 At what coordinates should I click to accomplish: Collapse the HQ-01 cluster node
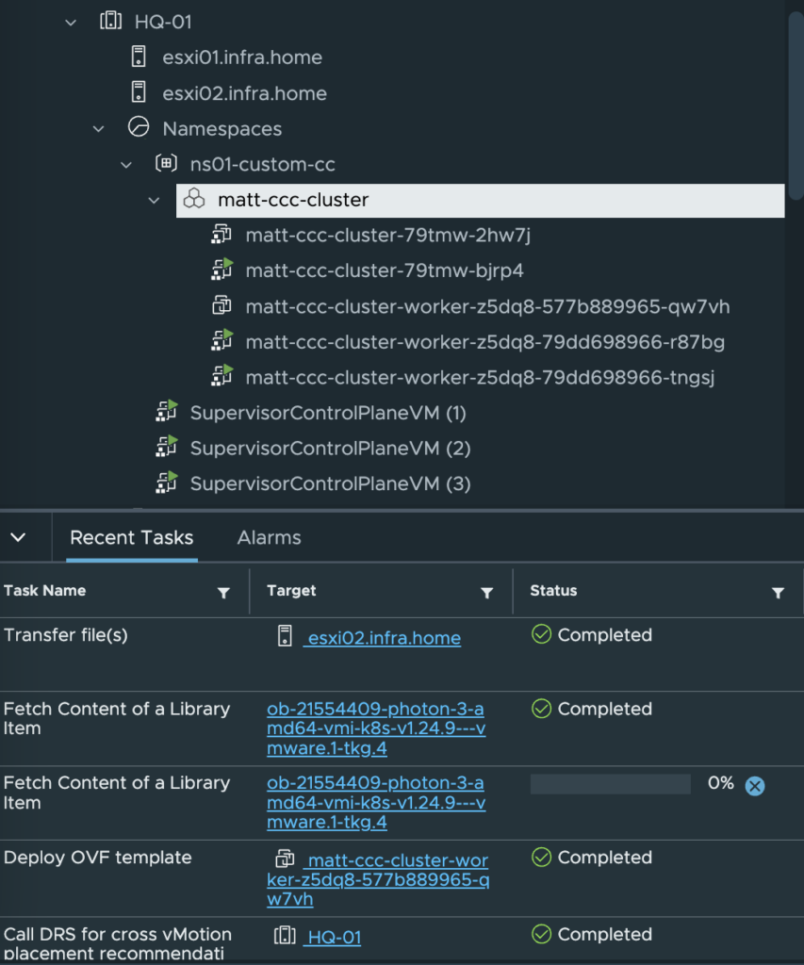pyautogui.click(x=71, y=23)
